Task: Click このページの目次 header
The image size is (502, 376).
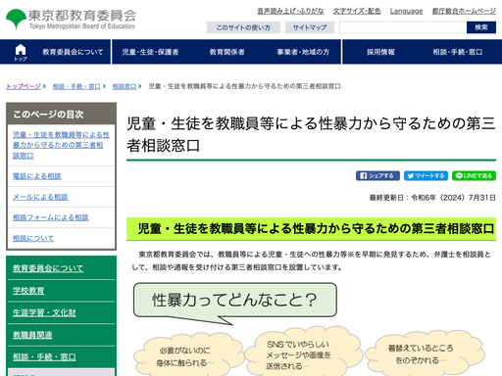Action: (x=61, y=114)
